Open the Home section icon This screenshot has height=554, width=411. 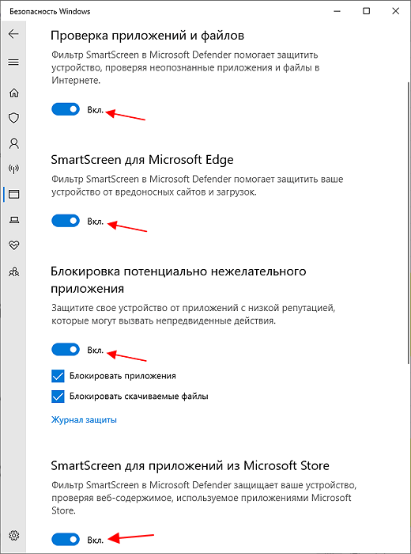pos(13,93)
